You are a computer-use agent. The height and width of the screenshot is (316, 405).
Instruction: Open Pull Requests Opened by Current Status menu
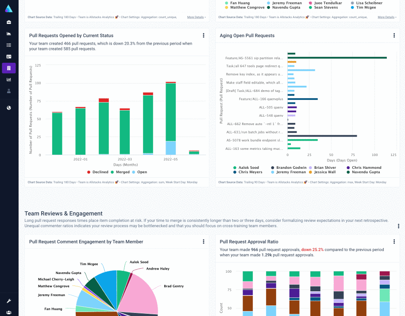coord(204,35)
